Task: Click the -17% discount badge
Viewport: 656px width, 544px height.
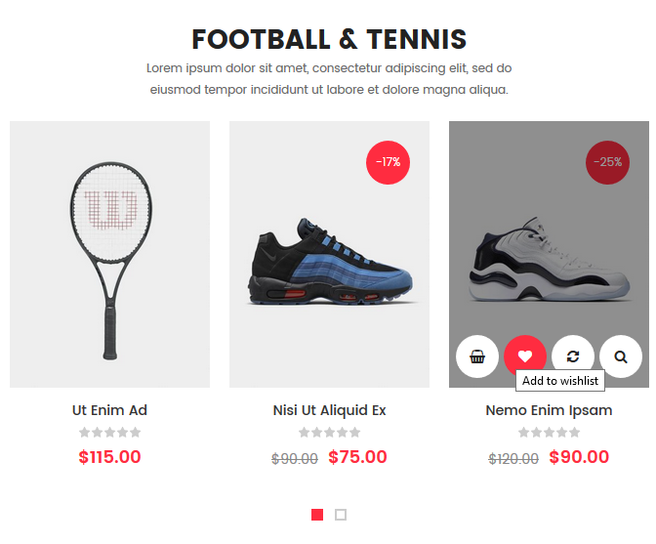Action: [388, 162]
